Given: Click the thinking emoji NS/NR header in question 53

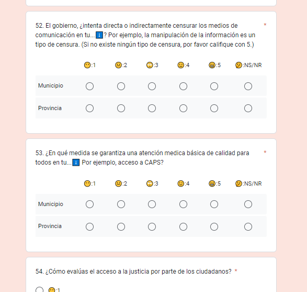Looking at the screenshot, I should [x=238, y=183].
